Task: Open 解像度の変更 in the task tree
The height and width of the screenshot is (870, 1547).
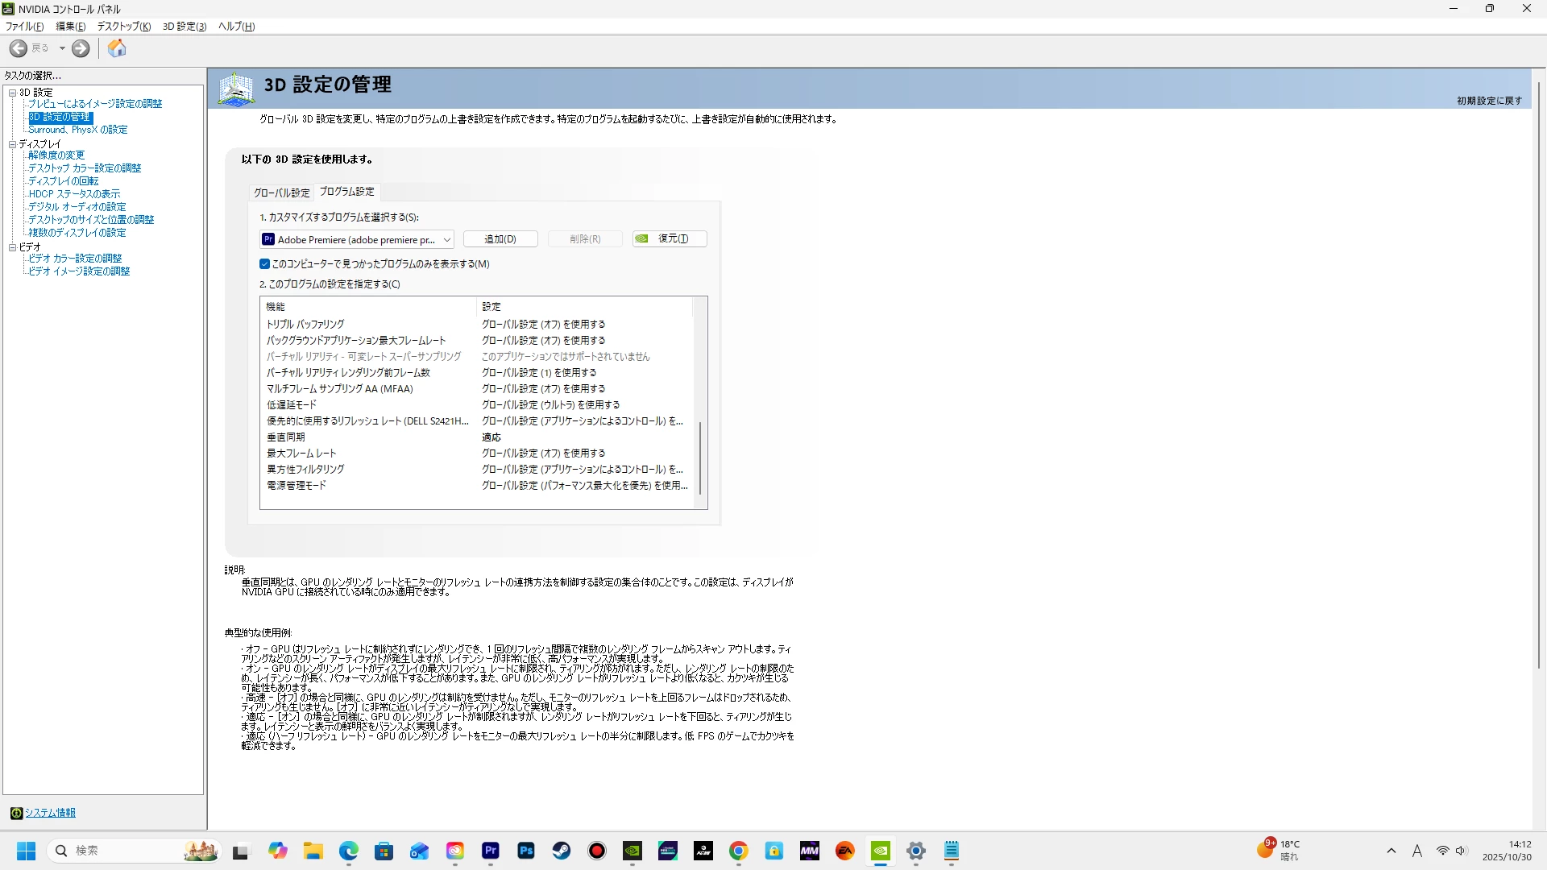Action: coord(56,155)
